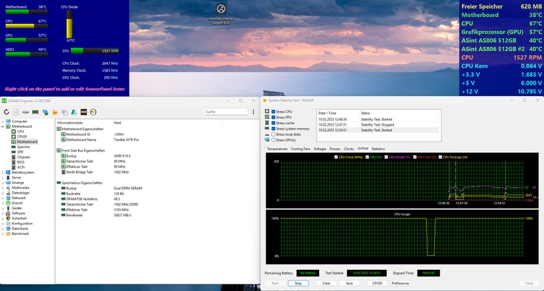Toggle the CPU Clock (MHz) graph checkbox
544x291 pixels.
336,157
